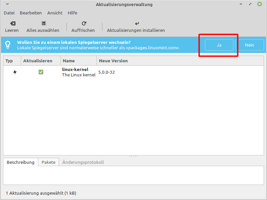
Task: Open the window menu arrow in title bar
Action: point(8,4)
